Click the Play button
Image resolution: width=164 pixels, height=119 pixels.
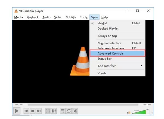pos(17,111)
